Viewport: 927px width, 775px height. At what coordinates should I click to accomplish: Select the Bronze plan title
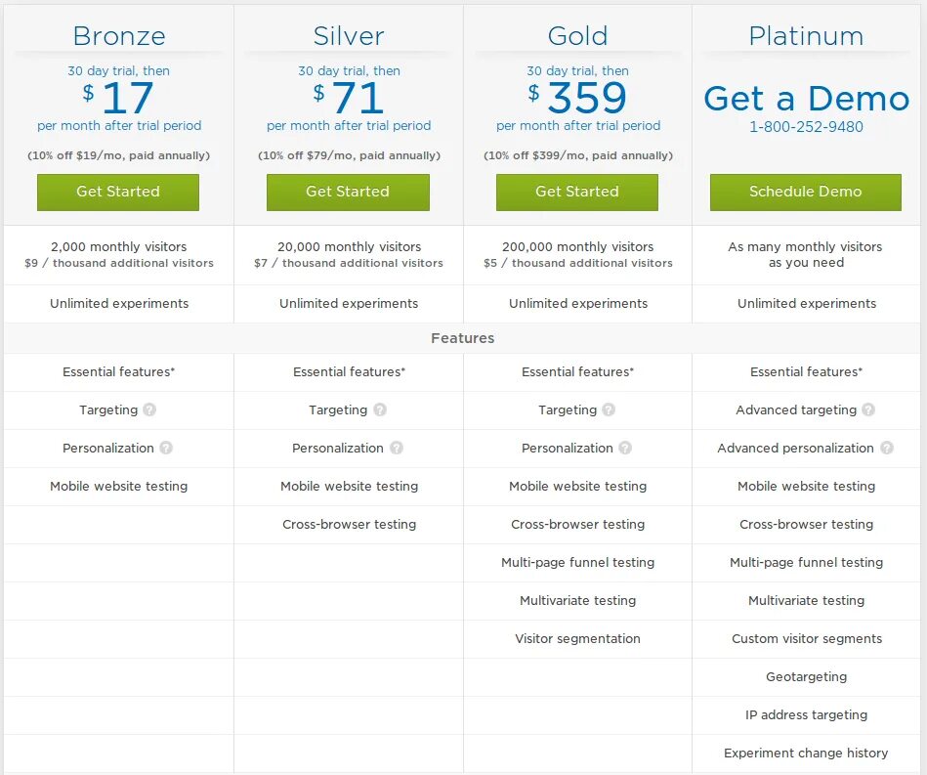[119, 36]
